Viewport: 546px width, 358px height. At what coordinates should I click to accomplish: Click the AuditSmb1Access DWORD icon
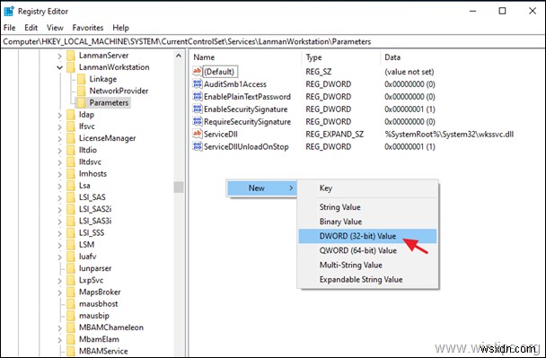[x=197, y=84]
